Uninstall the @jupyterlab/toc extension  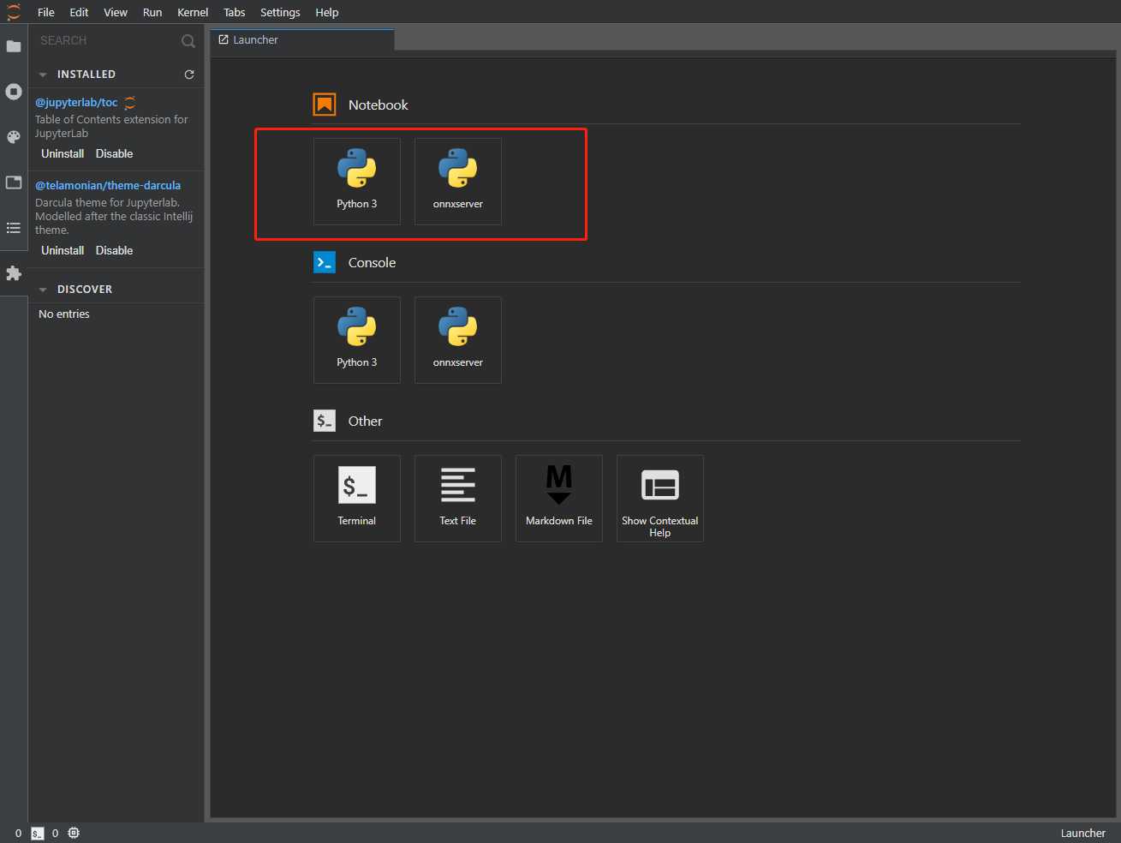coord(63,153)
